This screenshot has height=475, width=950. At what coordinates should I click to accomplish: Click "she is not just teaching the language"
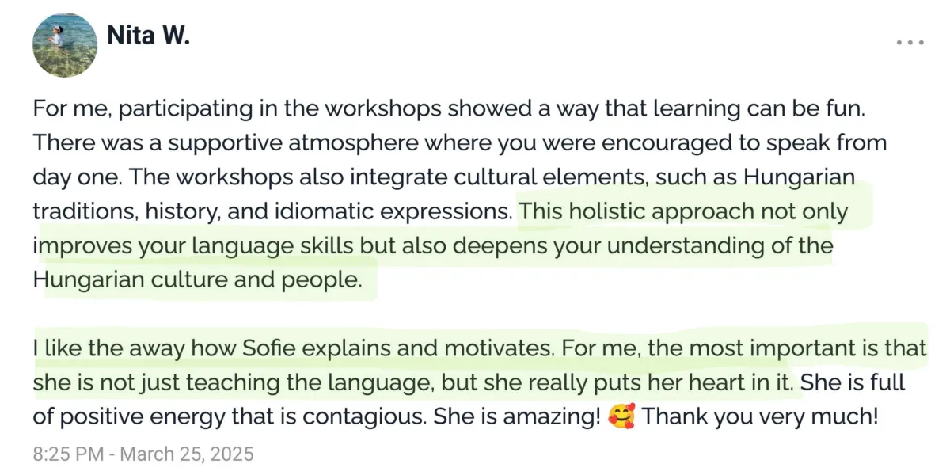[x=232, y=382]
